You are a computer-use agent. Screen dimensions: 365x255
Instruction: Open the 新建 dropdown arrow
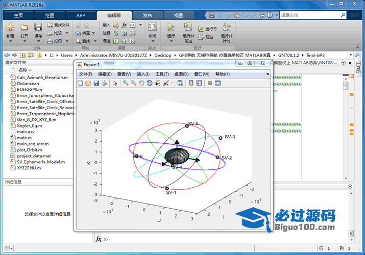pyautogui.click(x=11, y=41)
